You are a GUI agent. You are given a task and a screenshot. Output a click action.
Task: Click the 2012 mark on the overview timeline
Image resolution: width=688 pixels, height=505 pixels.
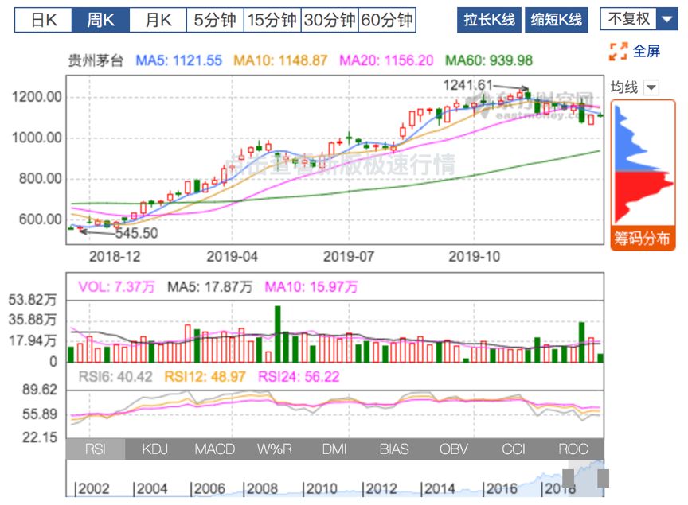380,488
